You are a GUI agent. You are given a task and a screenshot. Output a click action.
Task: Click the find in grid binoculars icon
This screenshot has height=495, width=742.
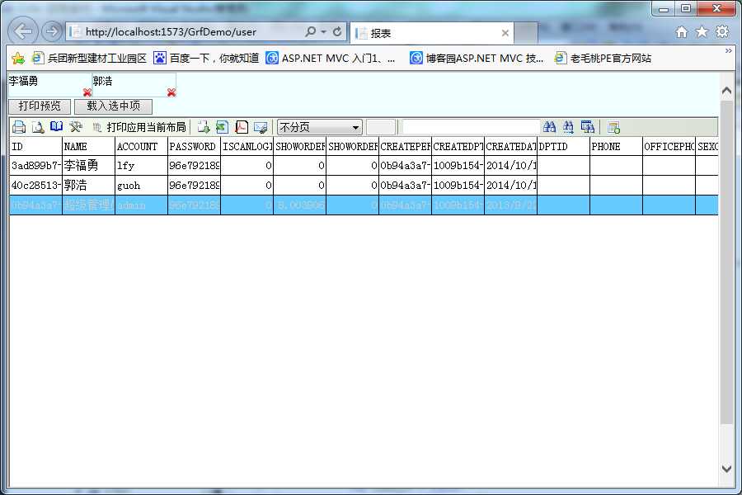tap(588, 126)
